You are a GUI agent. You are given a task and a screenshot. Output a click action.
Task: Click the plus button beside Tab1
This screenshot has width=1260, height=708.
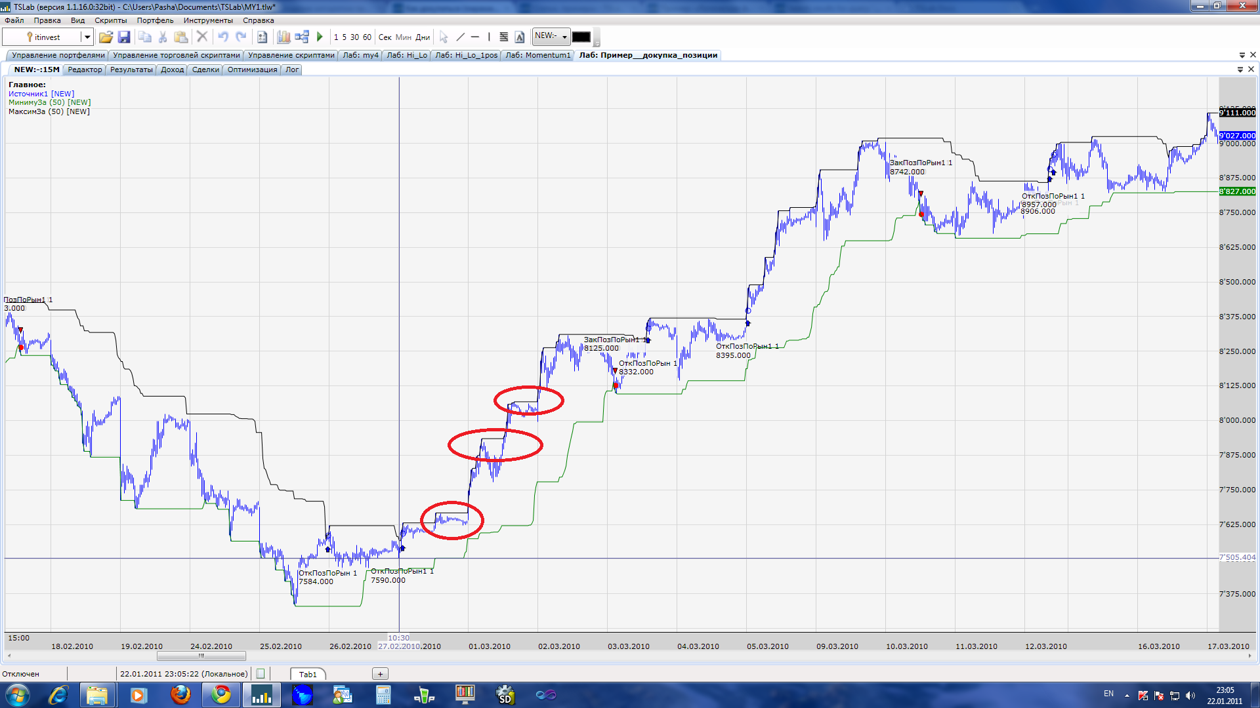(380, 674)
